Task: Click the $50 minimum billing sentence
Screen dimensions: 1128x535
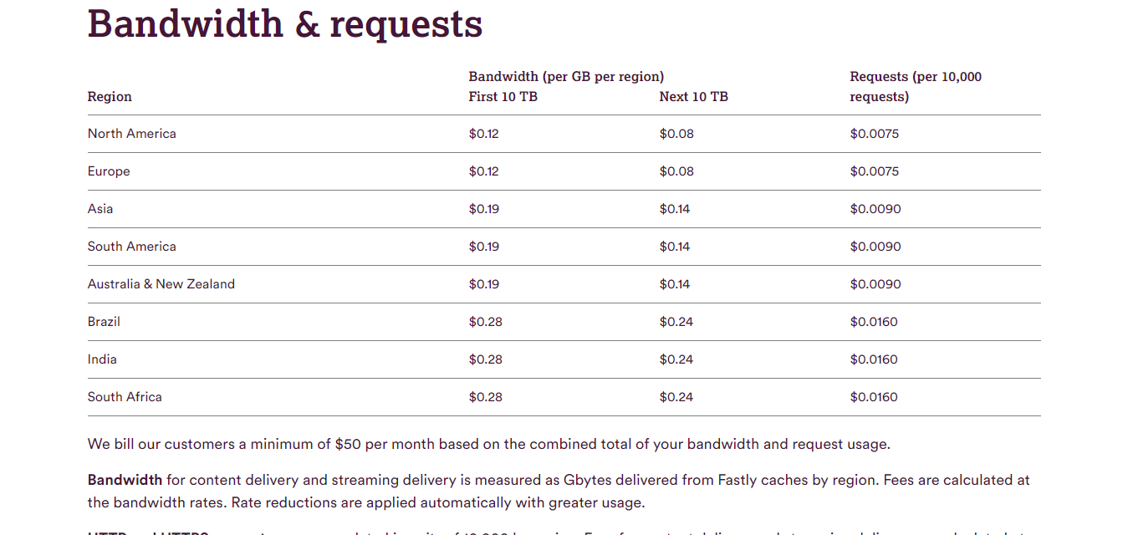Action: click(x=488, y=445)
